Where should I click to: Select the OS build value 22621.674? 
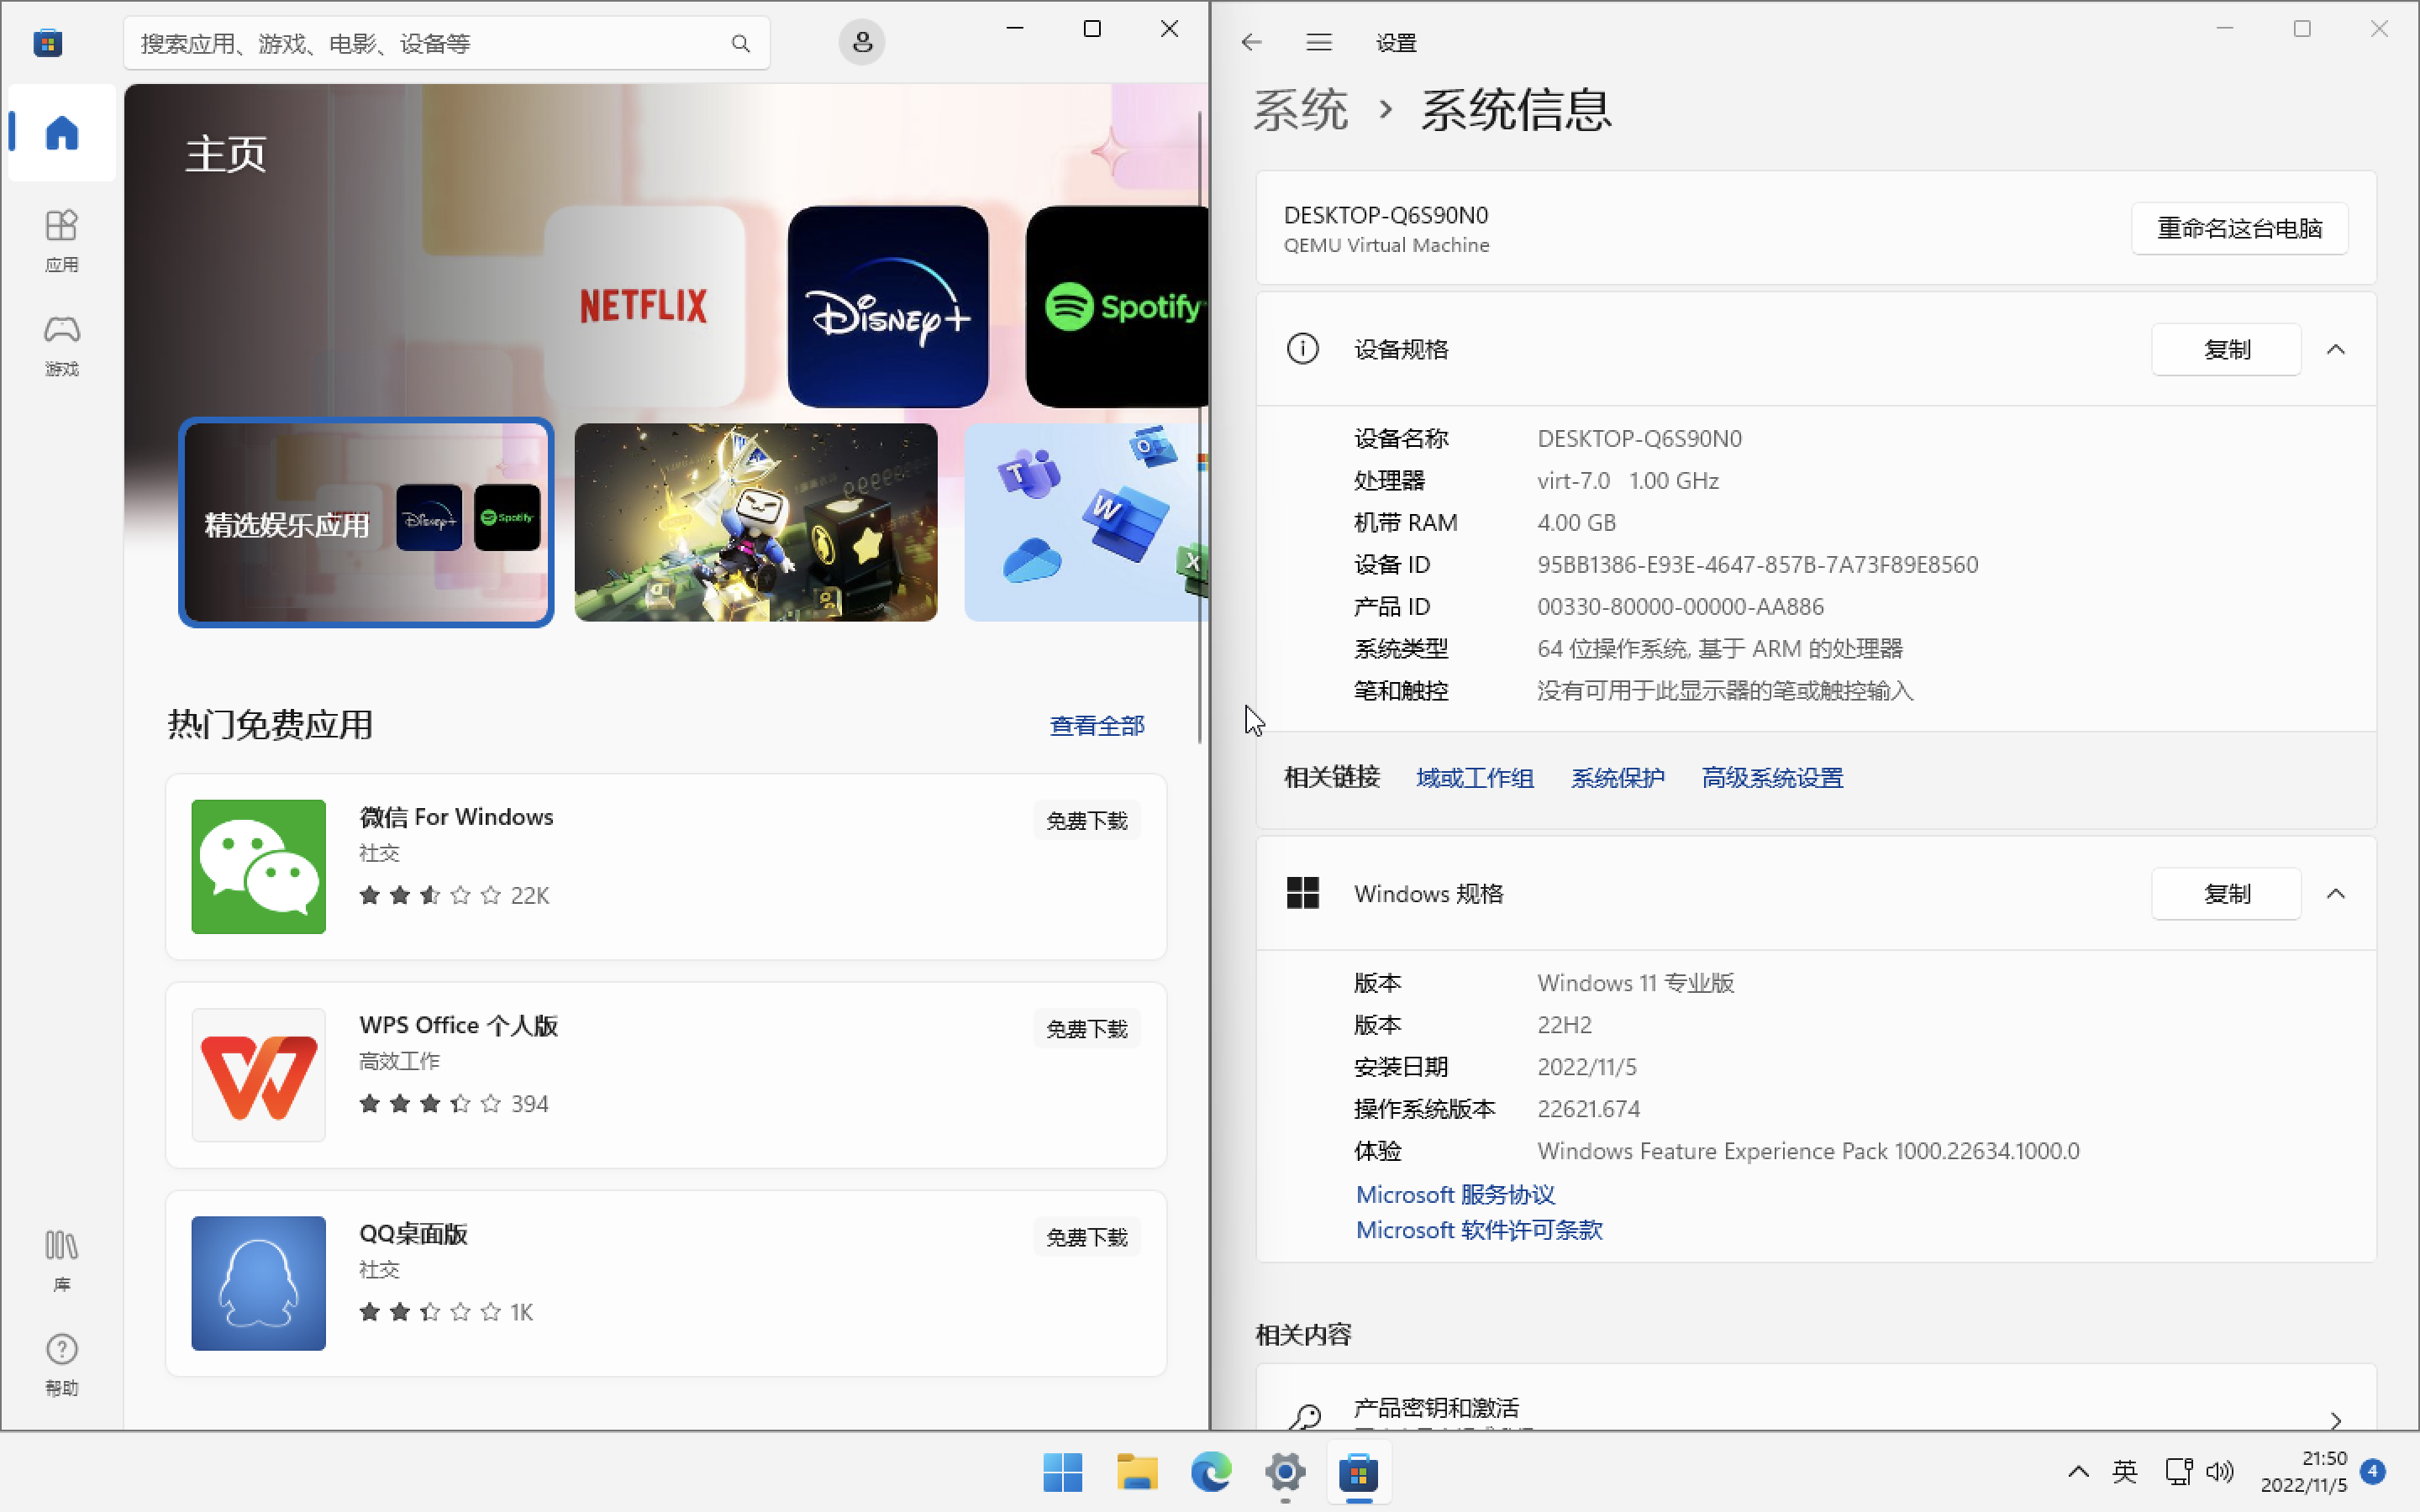click(x=1590, y=1109)
